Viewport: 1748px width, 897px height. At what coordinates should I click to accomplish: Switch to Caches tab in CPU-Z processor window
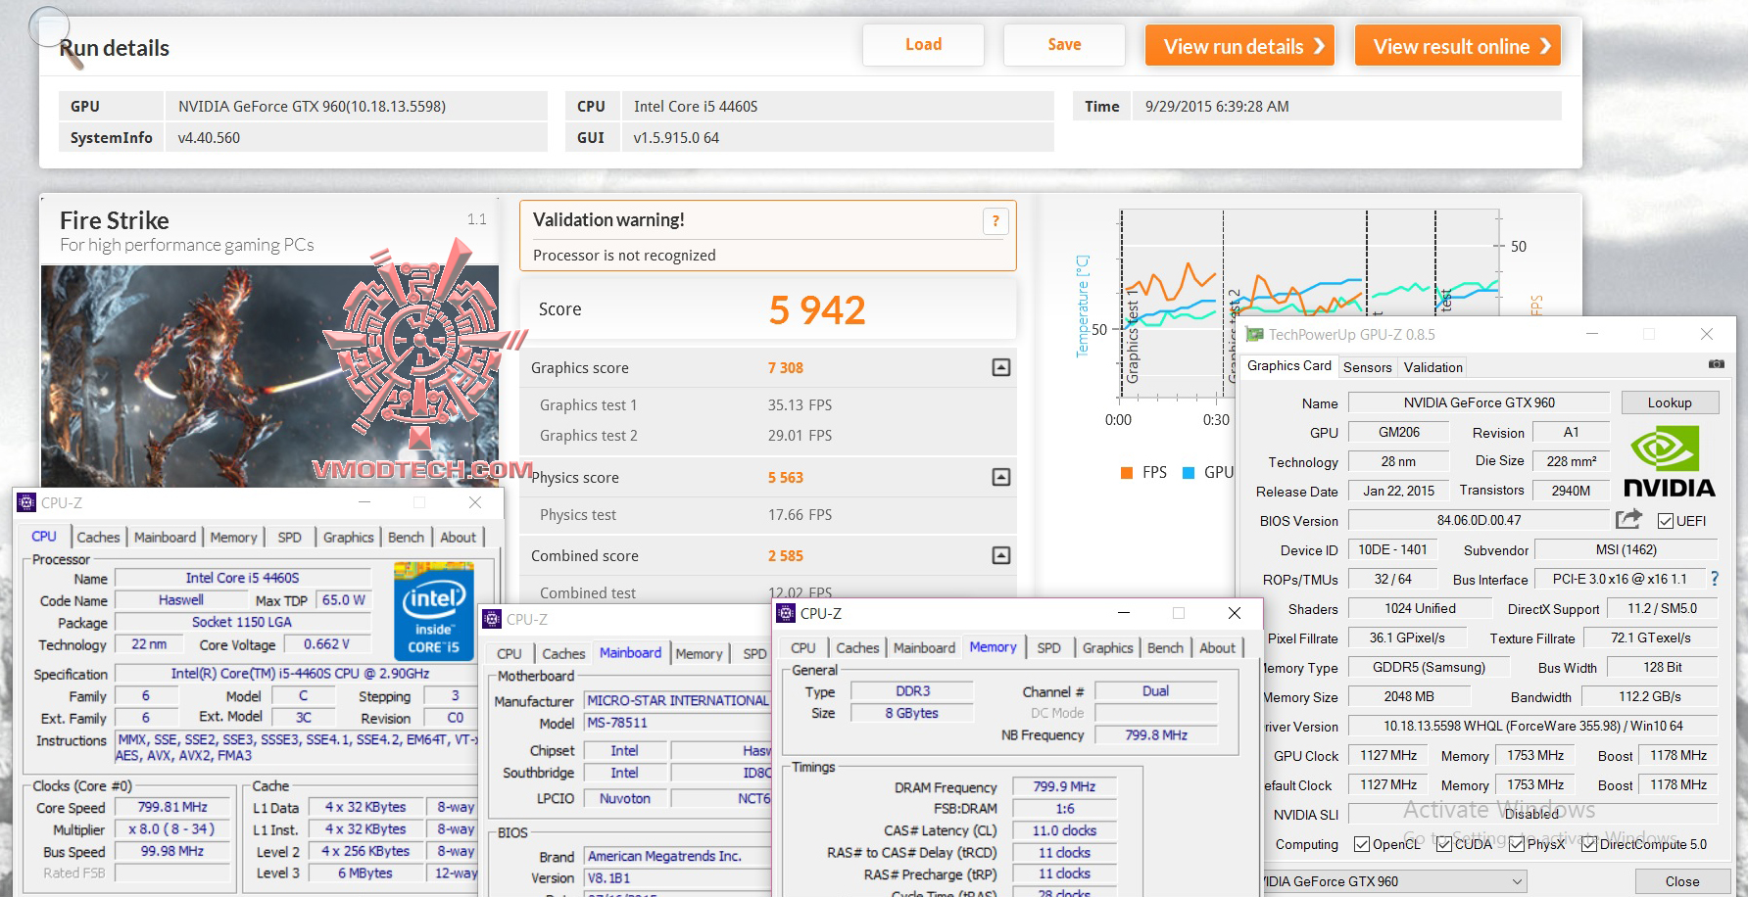point(98,538)
